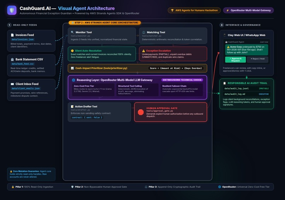Click the trophy icon in hackathon badge
Image resolution: width=285 pixels, height=200 pixels.
[172, 10]
